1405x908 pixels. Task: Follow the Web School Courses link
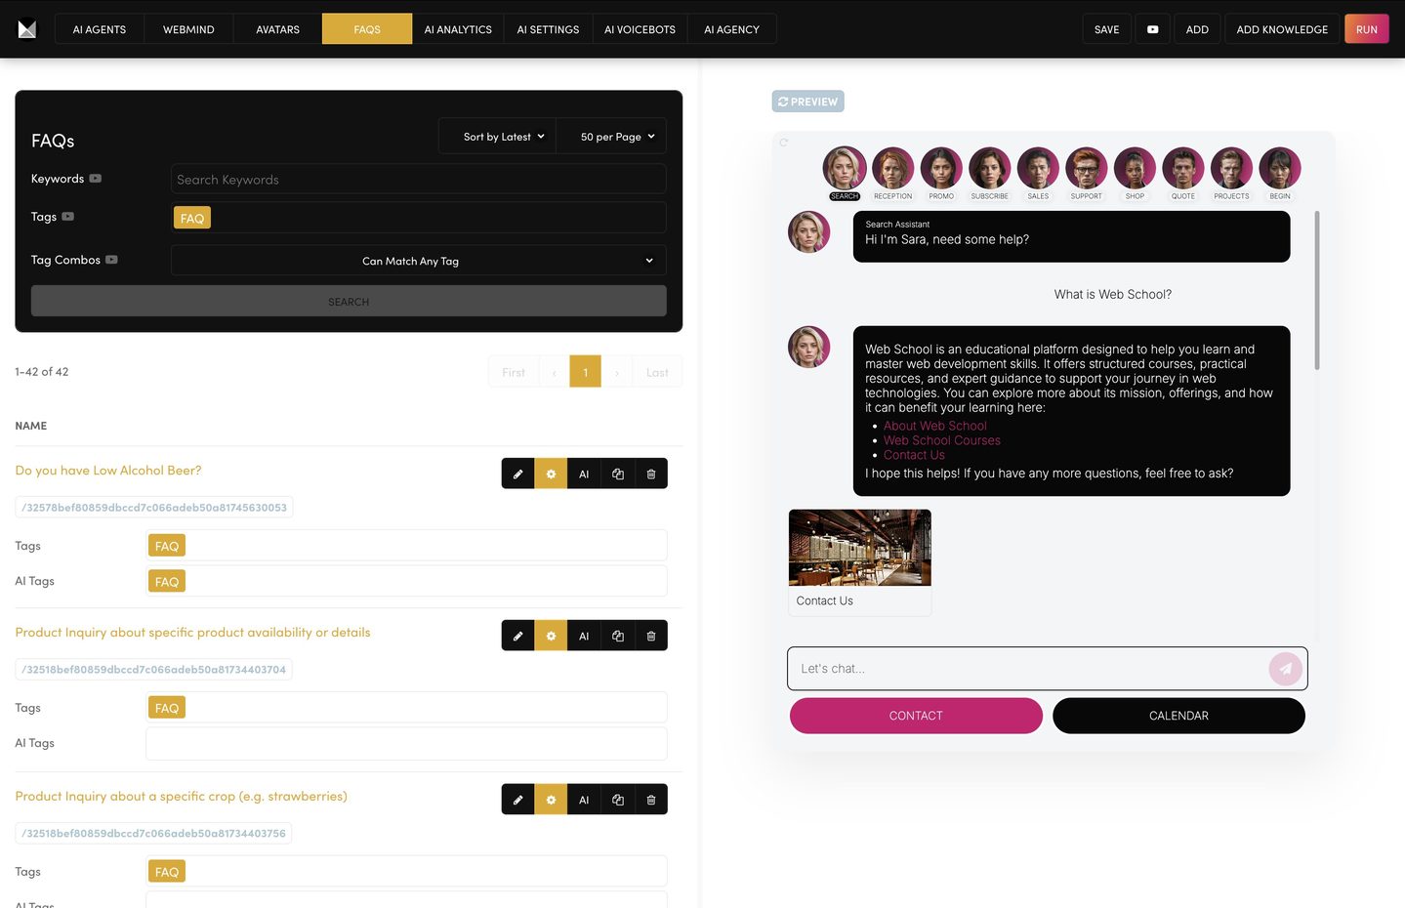(941, 440)
